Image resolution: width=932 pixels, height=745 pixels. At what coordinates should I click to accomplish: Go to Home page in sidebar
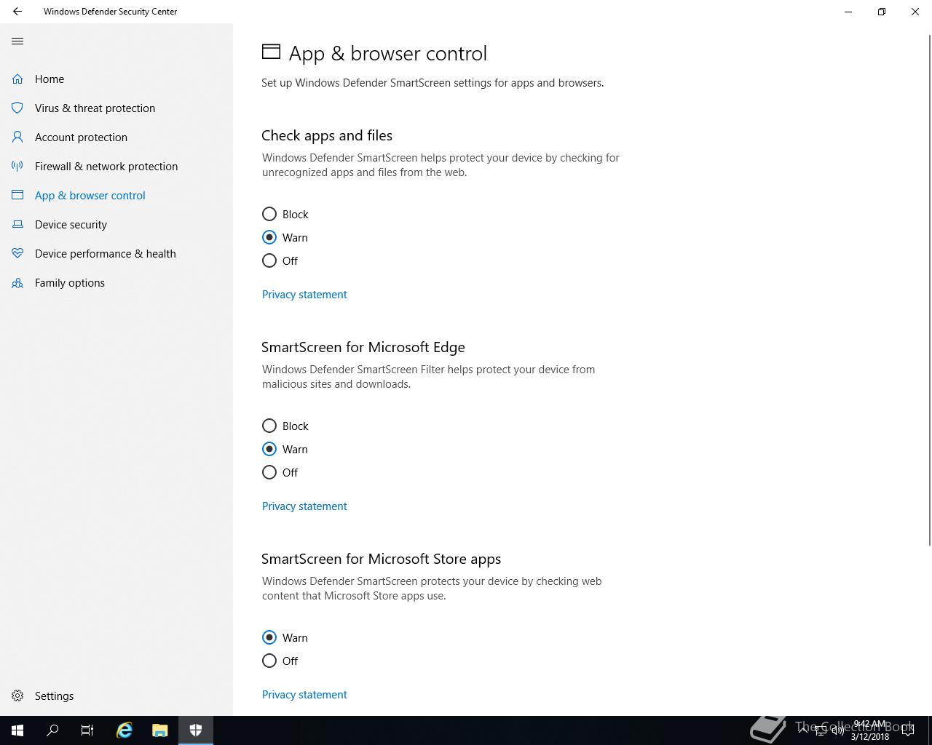pyautogui.click(x=50, y=79)
